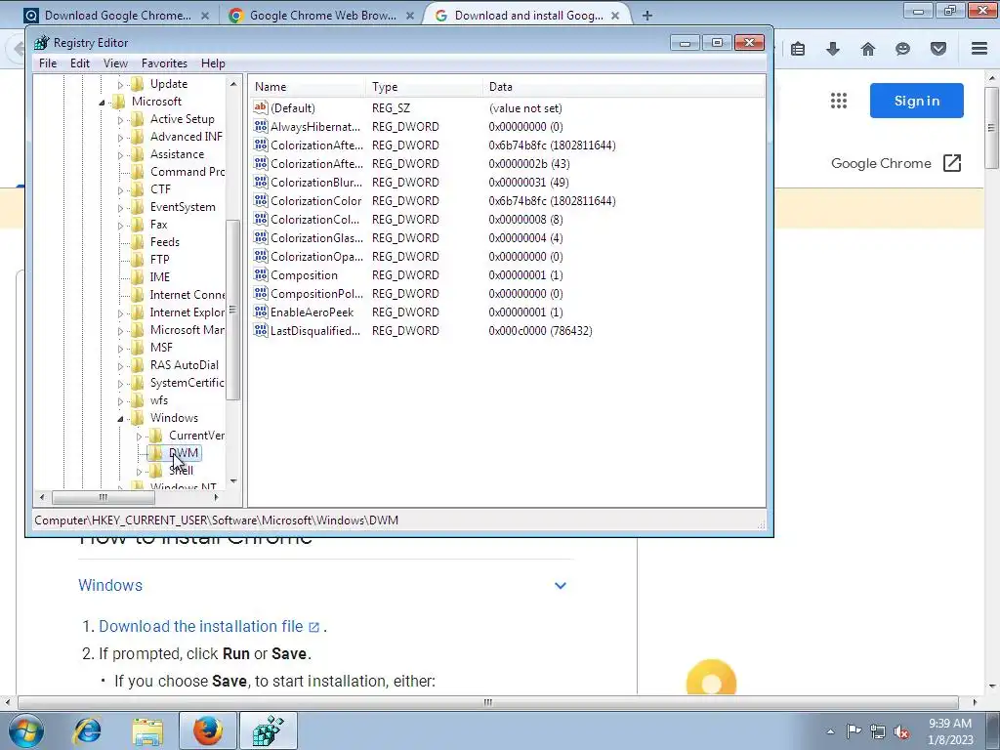Click the AlwaysHibernat... DWORD value icon
Viewport: 1000px width, 750px height.
pos(260,126)
